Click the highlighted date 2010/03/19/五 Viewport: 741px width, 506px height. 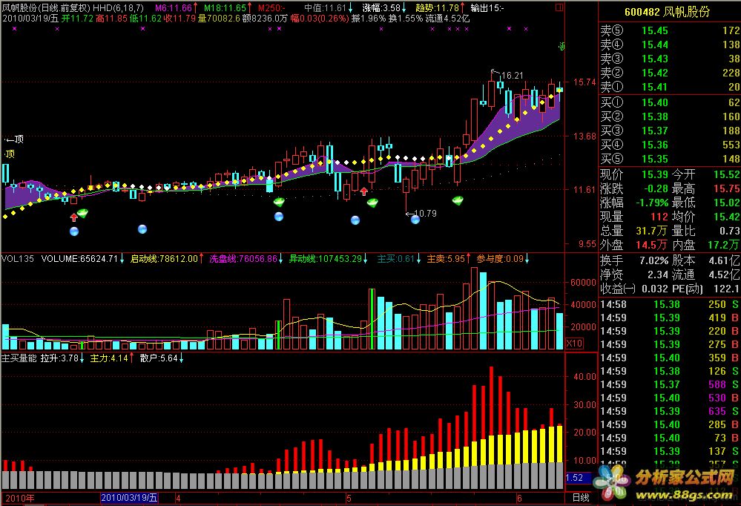(x=129, y=498)
